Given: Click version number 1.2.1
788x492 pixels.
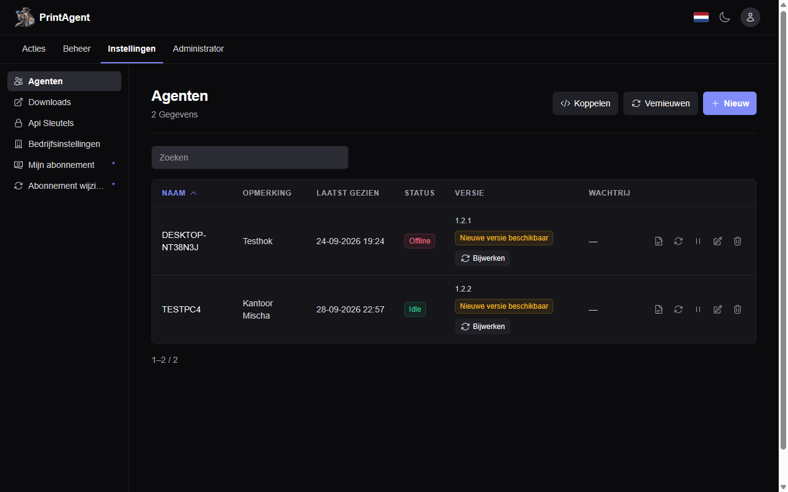Looking at the screenshot, I should [463, 221].
